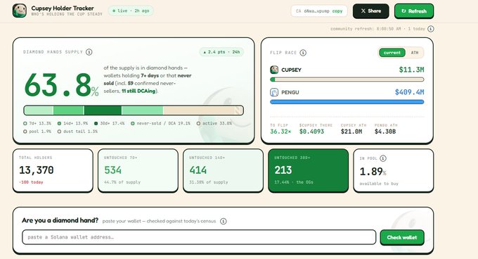Viewport: 478px width, 259px height.
Task: Copy the contract address
Action: point(337,11)
